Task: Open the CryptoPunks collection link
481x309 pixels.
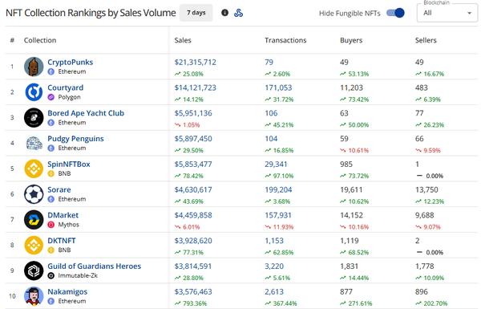Action: tap(70, 62)
